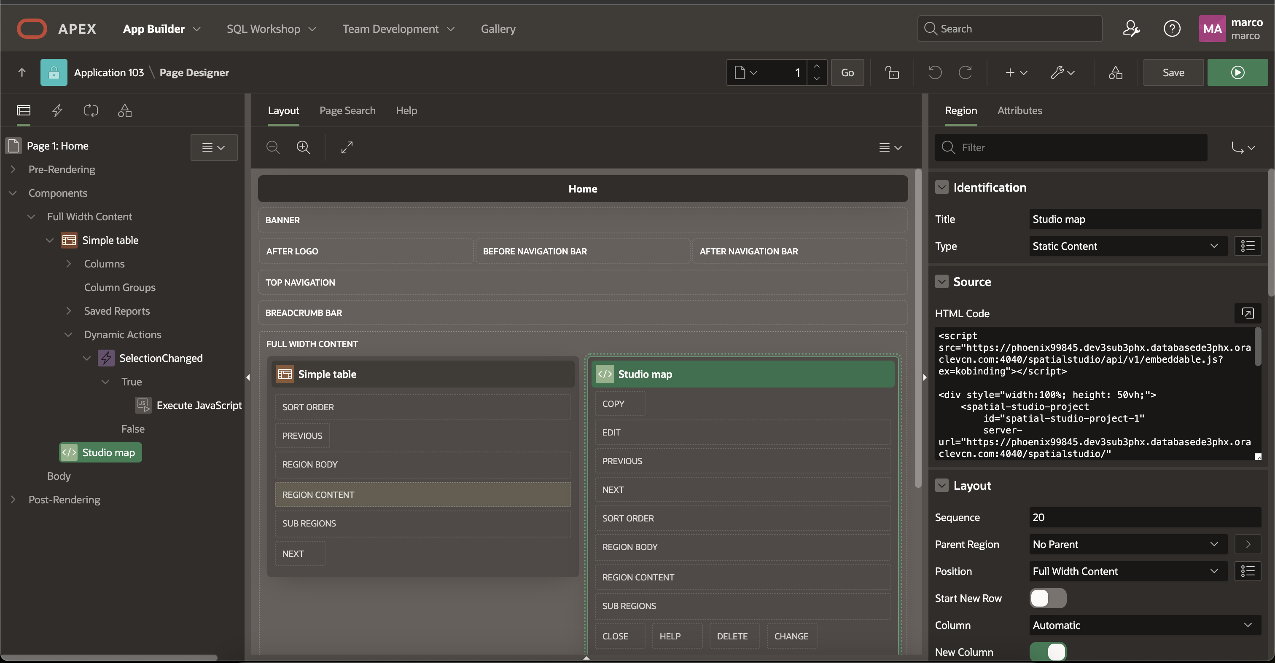Click the page lock icon
This screenshot has width=1275, height=663.
(x=892, y=73)
